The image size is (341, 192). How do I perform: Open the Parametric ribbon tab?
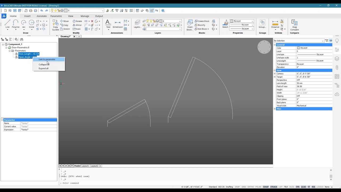pos(56,16)
